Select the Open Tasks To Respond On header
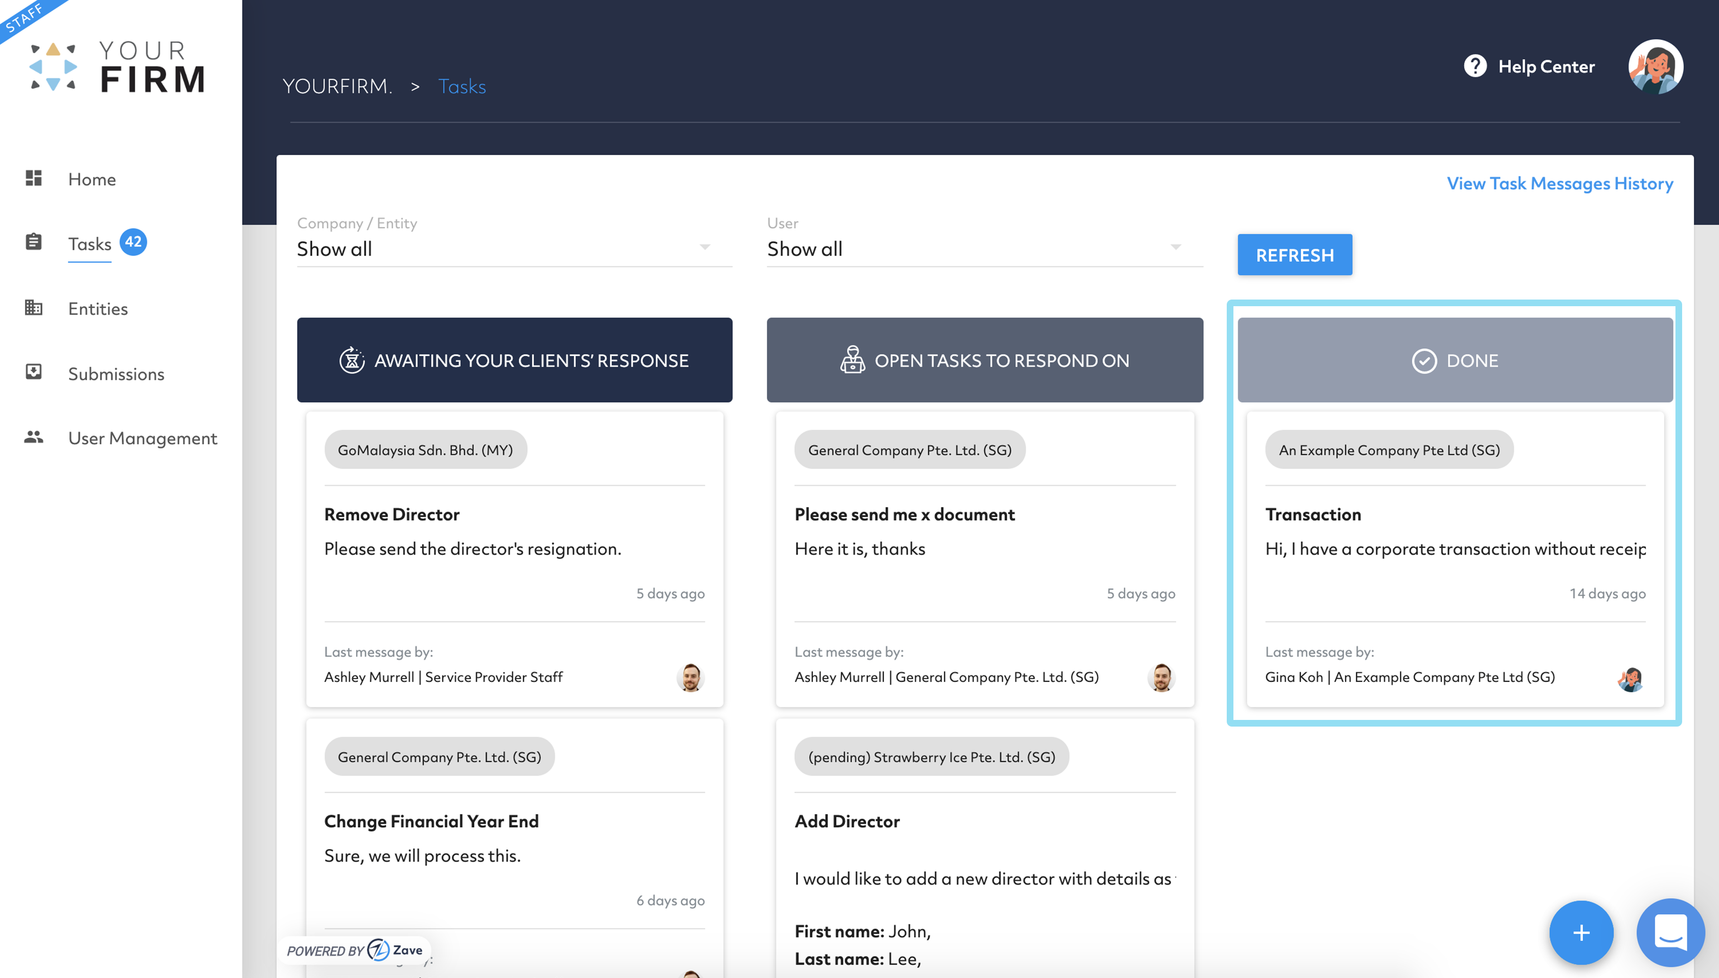This screenshot has height=978, width=1719. [x=985, y=360]
